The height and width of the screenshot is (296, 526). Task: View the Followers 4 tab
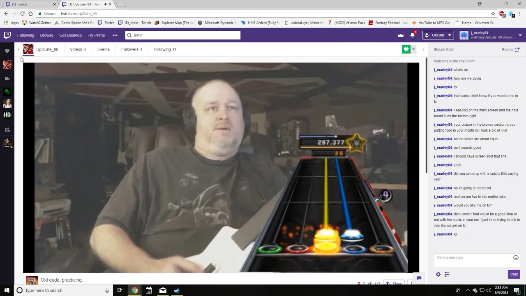pos(131,49)
